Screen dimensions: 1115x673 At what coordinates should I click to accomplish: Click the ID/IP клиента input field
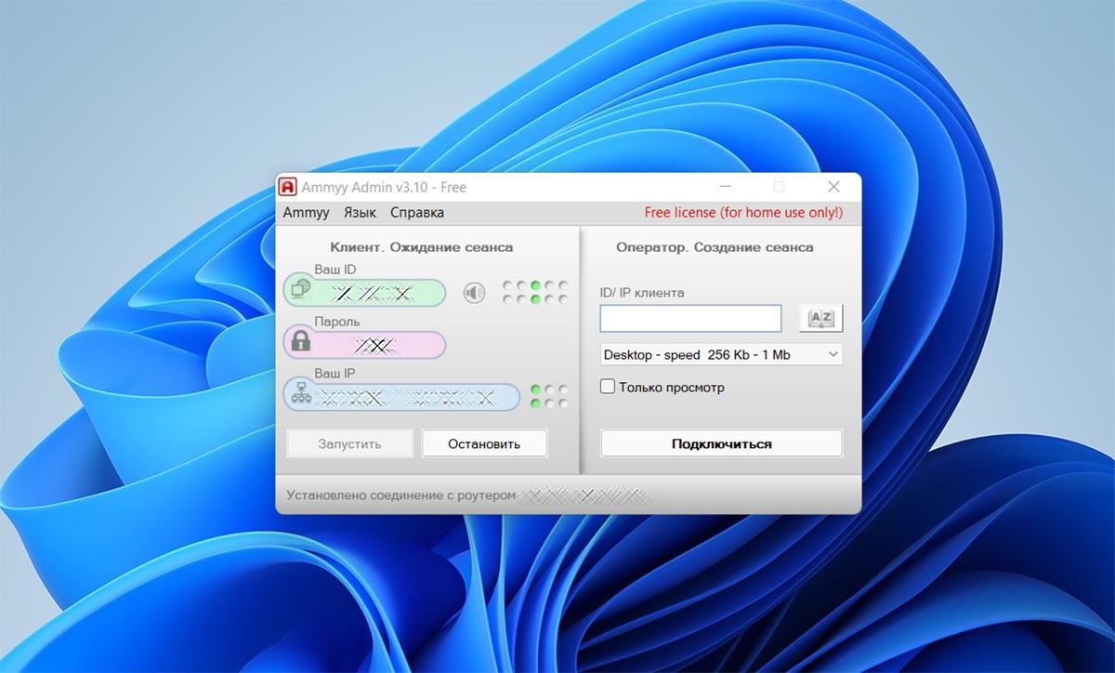pyautogui.click(x=690, y=318)
